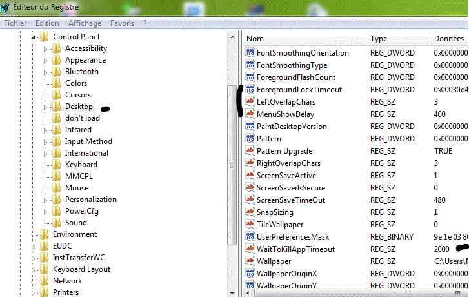Expand the Personalization key

click(x=45, y=200)
